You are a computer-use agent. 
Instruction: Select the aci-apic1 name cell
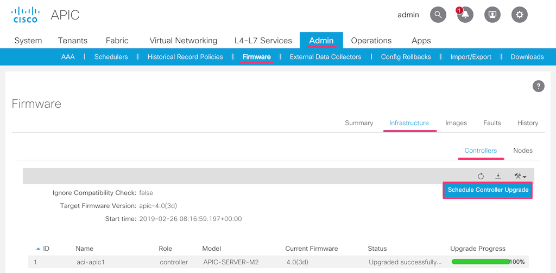tap(91, 262)
